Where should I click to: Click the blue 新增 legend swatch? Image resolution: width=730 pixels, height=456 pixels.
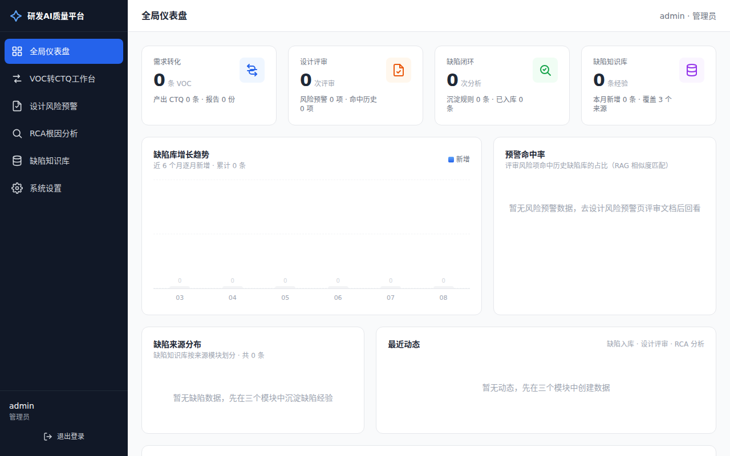451,160
